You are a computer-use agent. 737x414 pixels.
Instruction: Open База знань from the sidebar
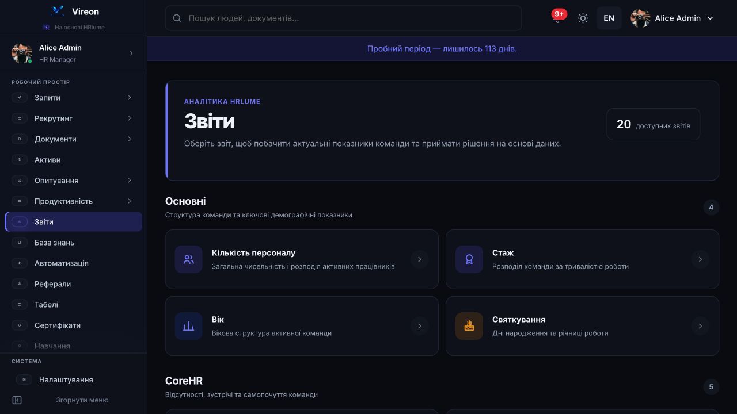click(73, 243)
